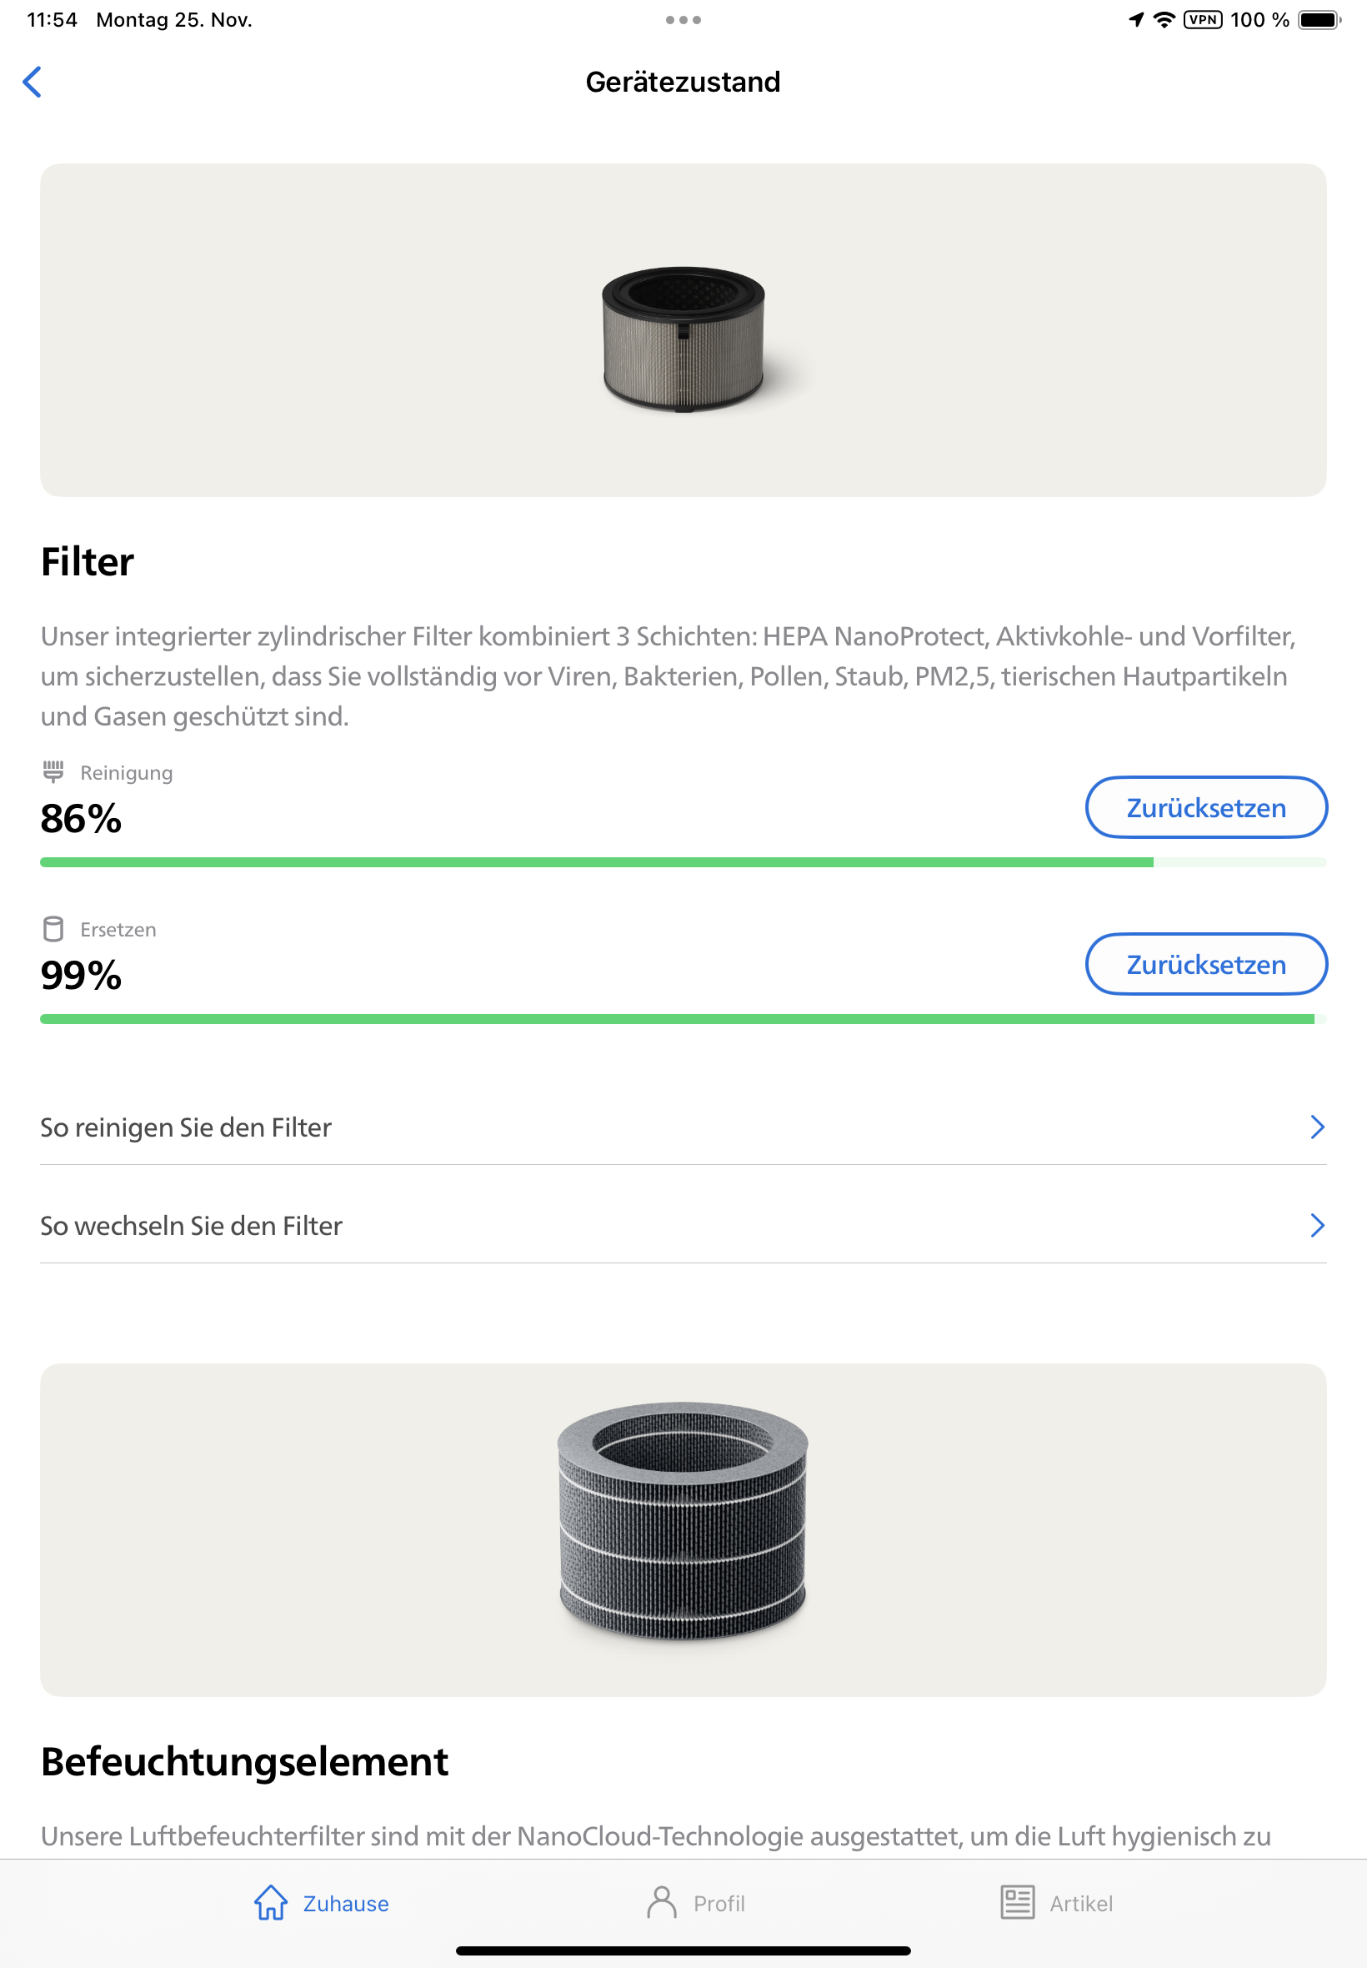The width and height of the screenshot is (1367, 1968).
Task: Tap the Befeuchtungselement humidifier filter image
Action: 683,1521
